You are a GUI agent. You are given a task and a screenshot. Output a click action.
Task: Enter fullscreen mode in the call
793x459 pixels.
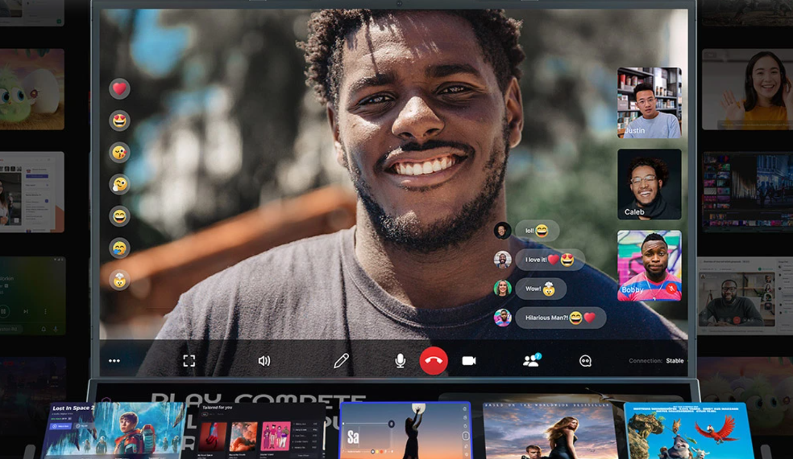click(x=189, y=361)
